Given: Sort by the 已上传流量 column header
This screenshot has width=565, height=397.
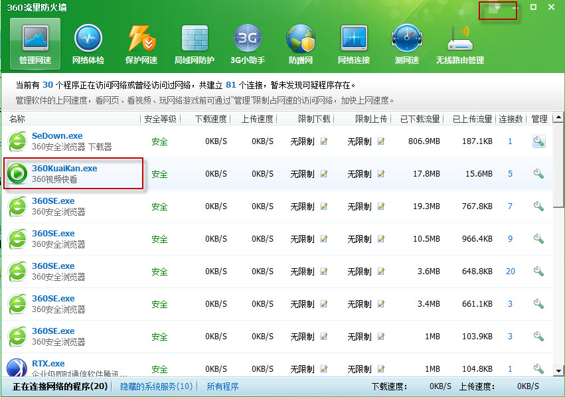Looking at the screenshot, I should (x=473, y=119).
